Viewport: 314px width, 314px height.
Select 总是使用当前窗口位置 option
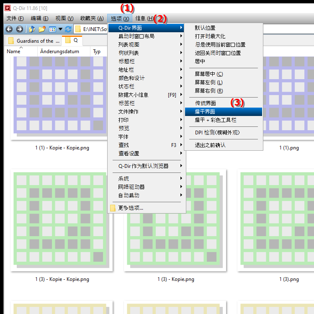click(x=224, y=45)
